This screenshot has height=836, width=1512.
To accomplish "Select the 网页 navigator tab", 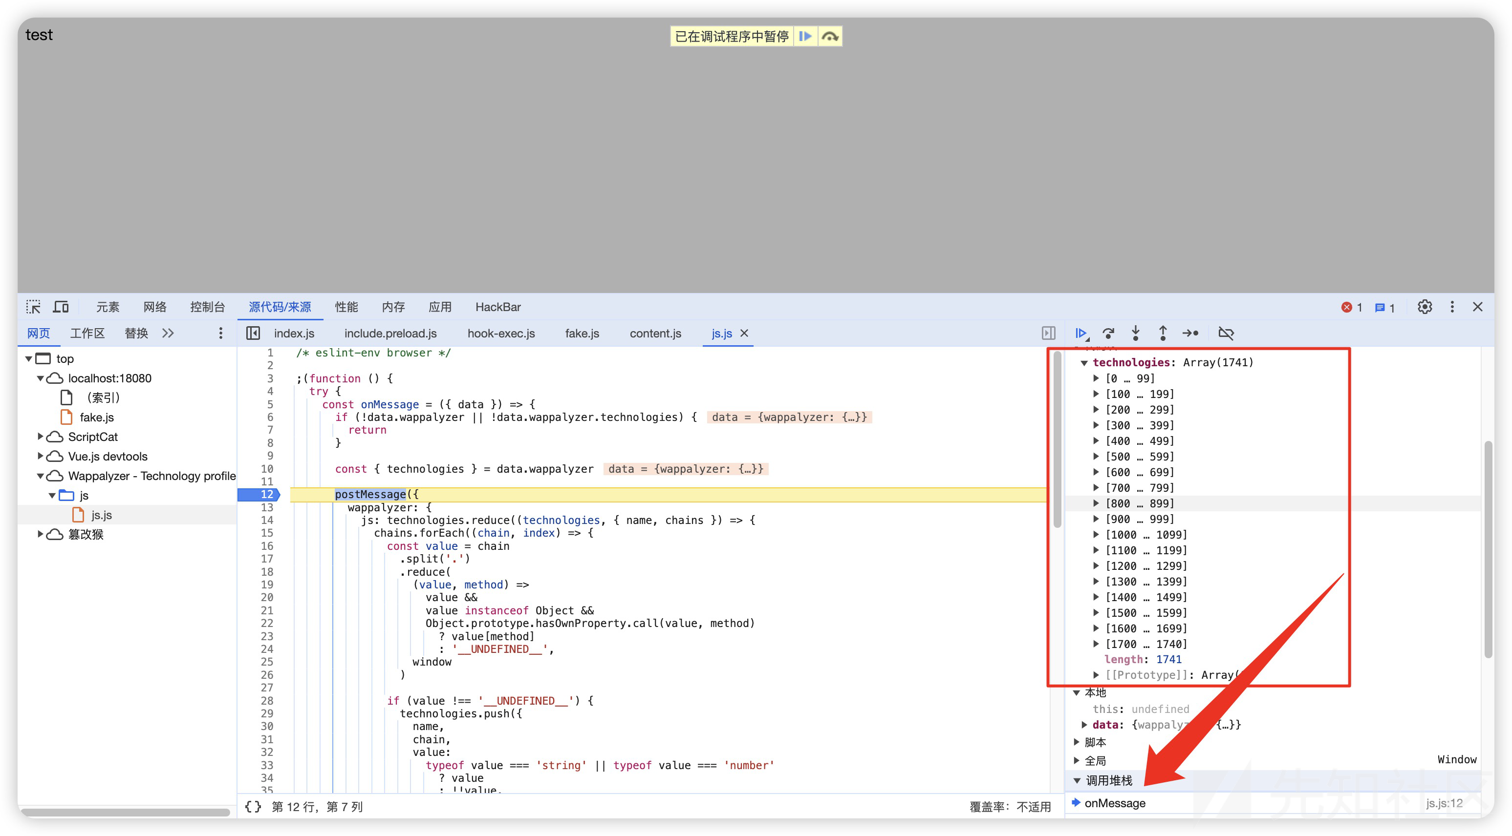I will 39,333.
